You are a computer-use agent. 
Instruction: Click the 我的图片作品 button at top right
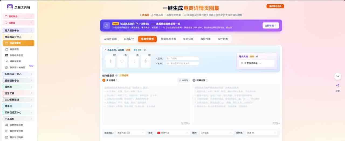[275, 6]
